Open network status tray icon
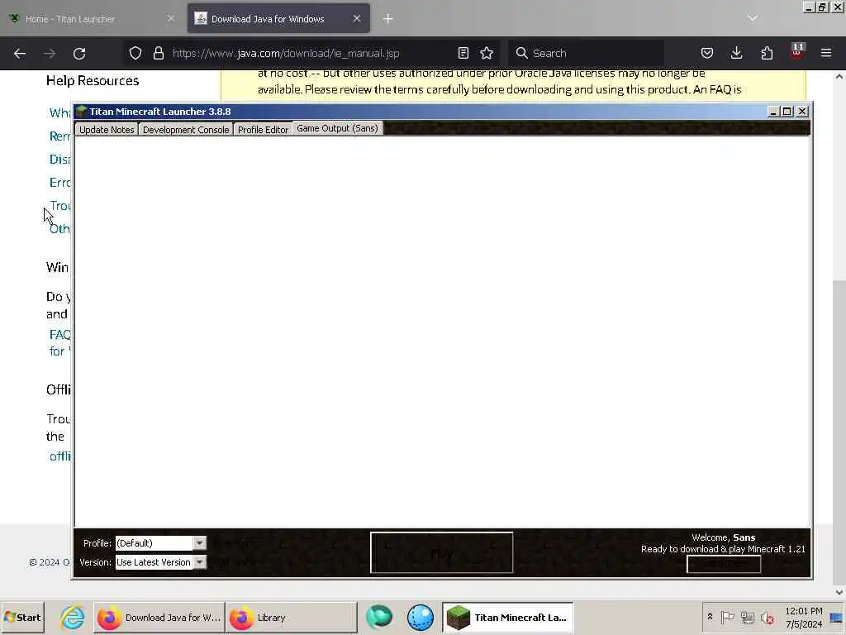 click(747, 617)
